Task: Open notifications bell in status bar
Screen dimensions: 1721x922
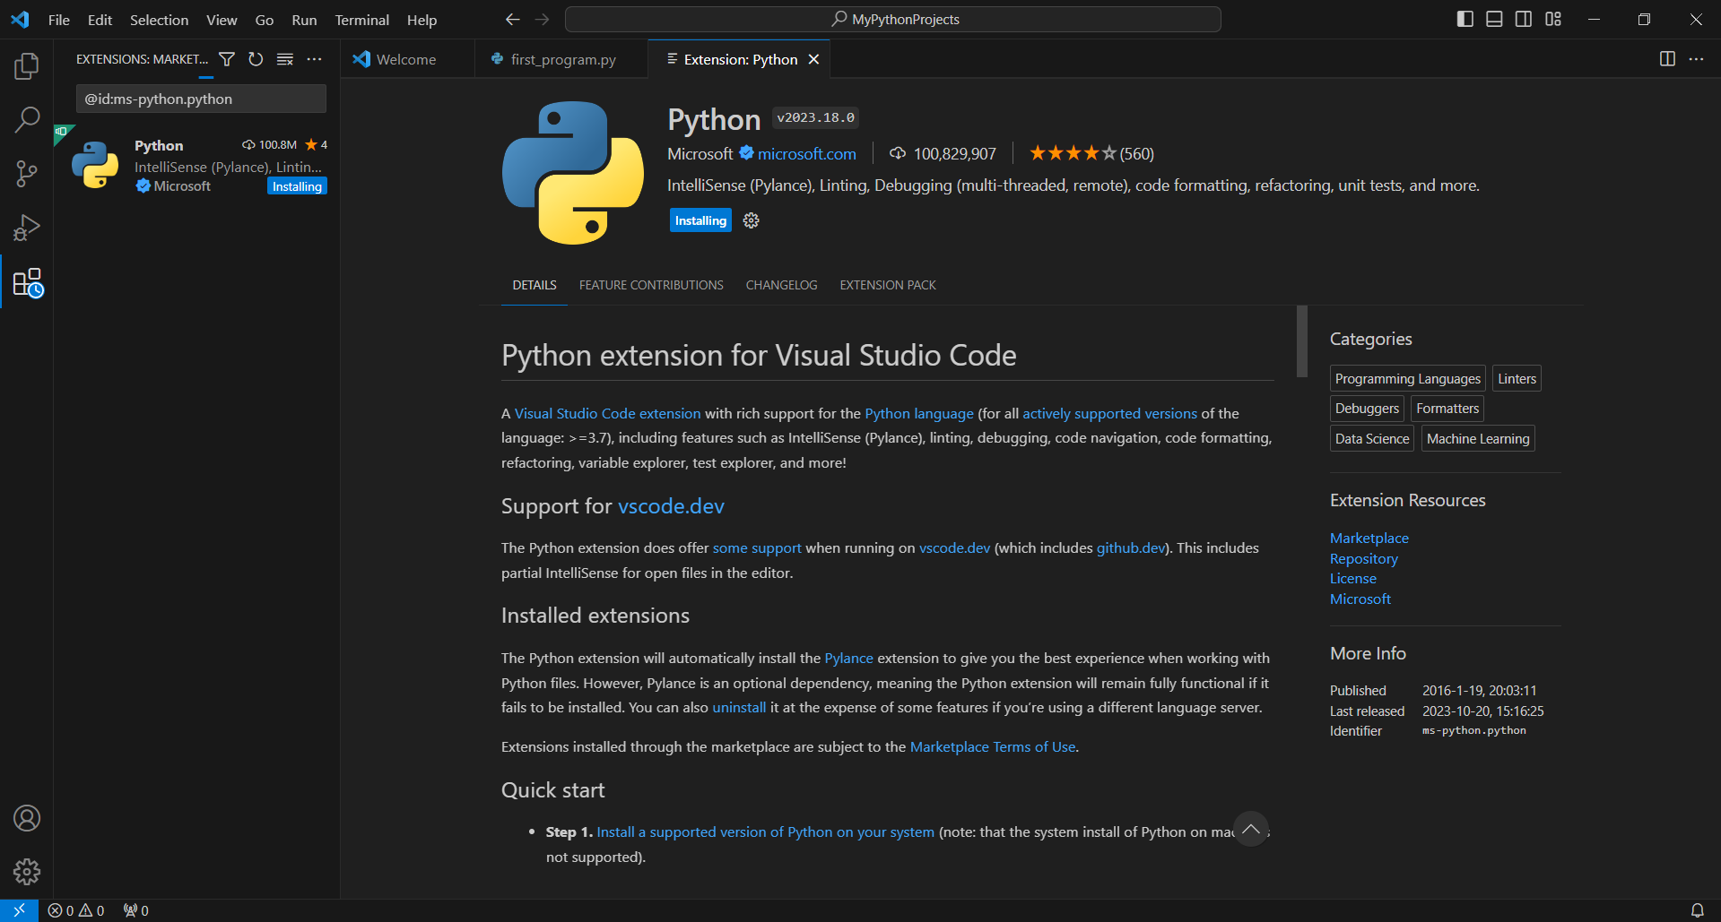Action: [1697, 910]
